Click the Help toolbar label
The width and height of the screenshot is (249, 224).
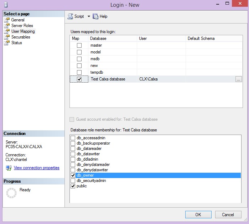tap(103, 16)
